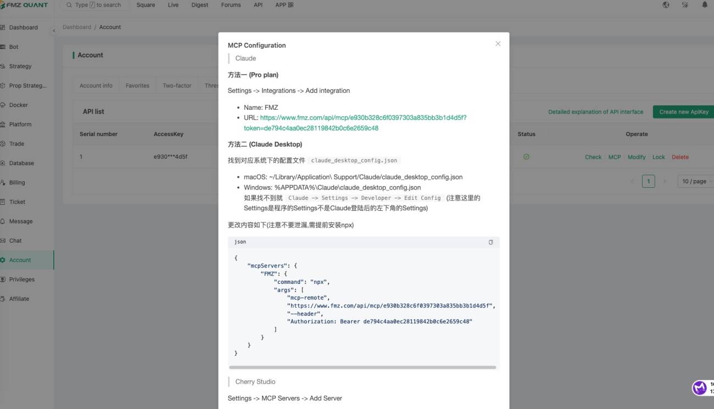Open Dashboard in the sidebar
The image size is (714, 409).
[23, 27]
